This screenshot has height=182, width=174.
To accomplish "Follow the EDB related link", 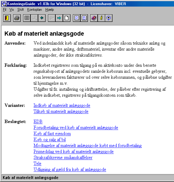I will (x=38, y=122).
